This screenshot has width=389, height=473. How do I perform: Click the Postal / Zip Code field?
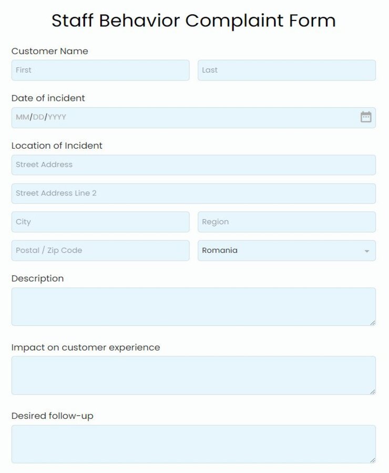coord(100,251)
